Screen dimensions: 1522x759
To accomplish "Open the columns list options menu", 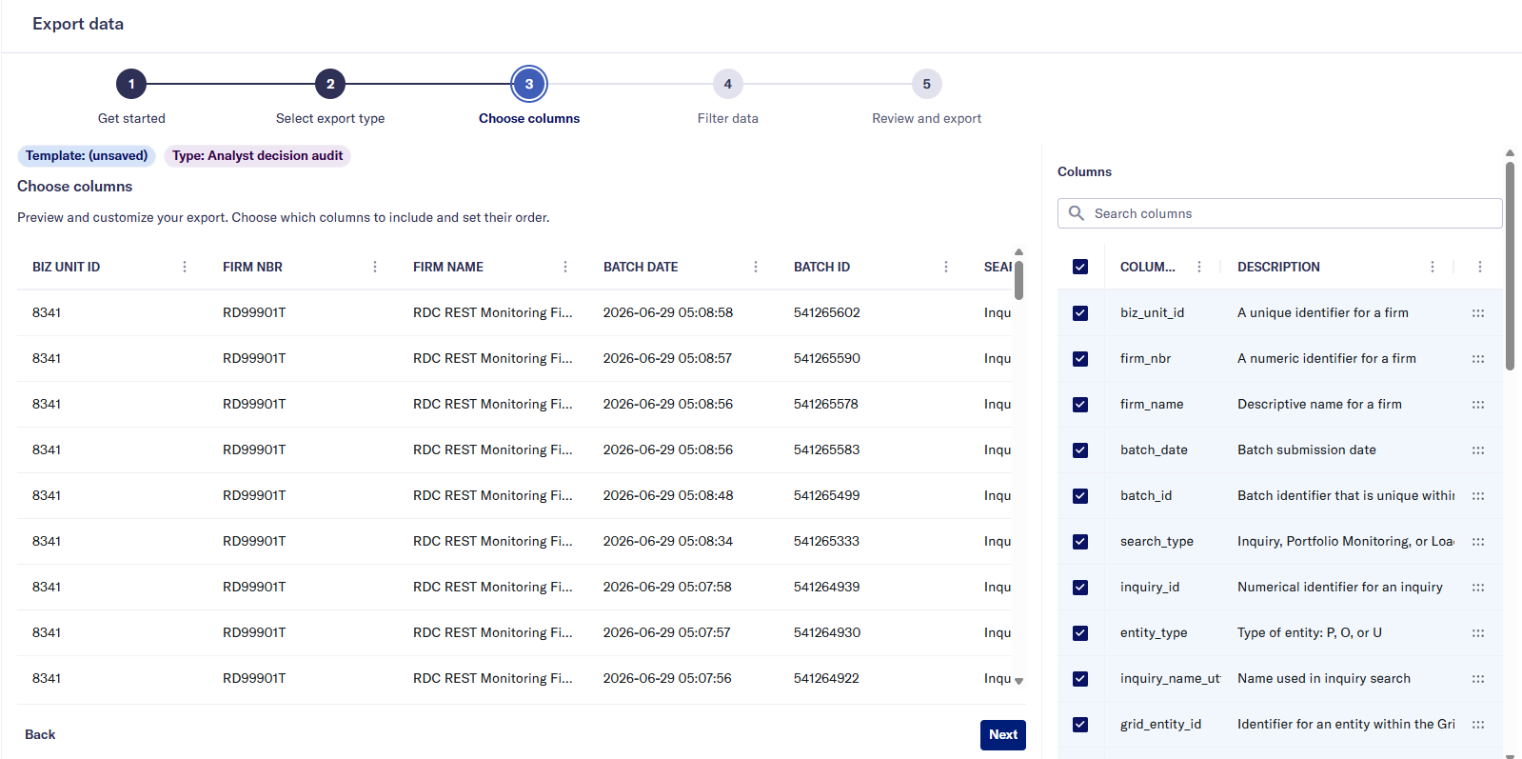I will (1480, 267).
